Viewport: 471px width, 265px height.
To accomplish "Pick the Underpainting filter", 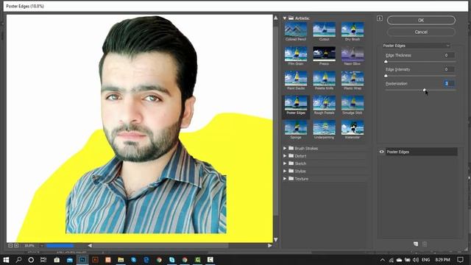I will tap(324, 127).
